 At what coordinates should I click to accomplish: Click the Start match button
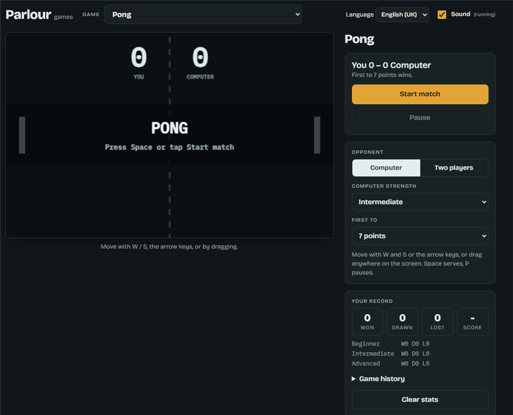[420, 94]
